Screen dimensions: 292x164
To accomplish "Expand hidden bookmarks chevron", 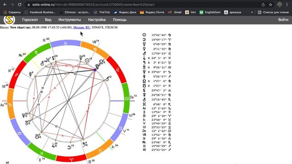I will (252, 12).
